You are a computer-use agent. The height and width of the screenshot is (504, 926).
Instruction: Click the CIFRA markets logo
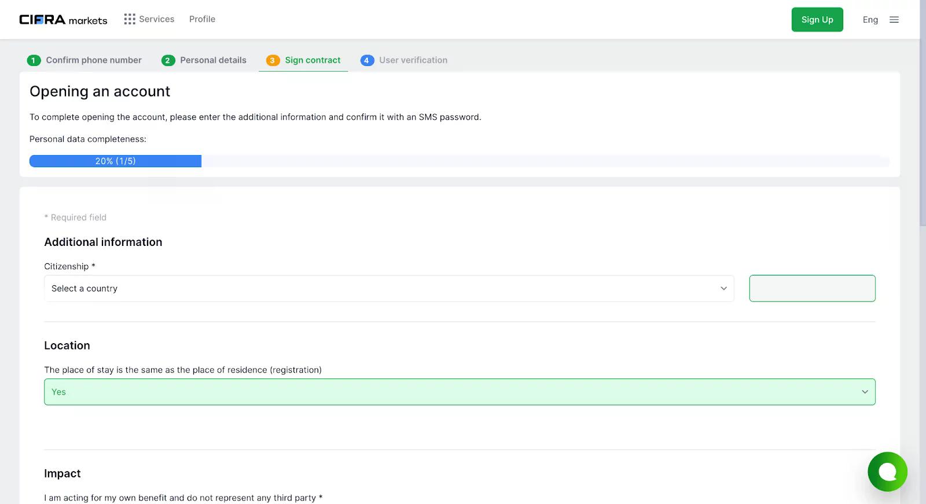63,20
